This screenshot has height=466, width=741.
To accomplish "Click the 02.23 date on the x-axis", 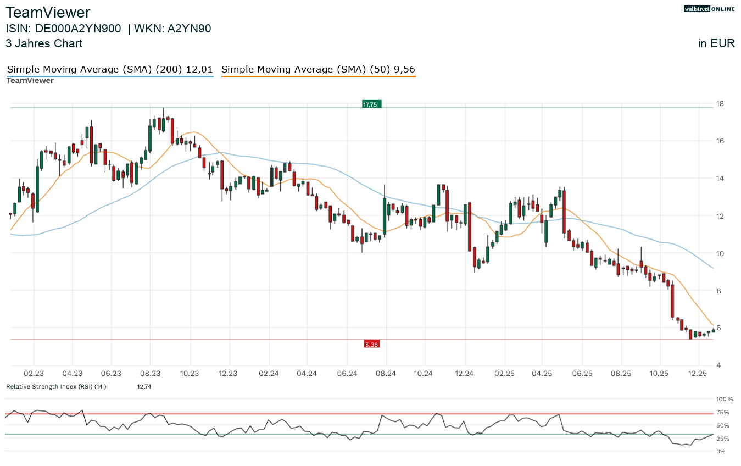I will tap(34, 373).
